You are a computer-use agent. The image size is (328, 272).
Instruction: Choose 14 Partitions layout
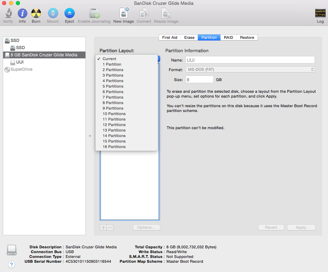tap(126, 136)
